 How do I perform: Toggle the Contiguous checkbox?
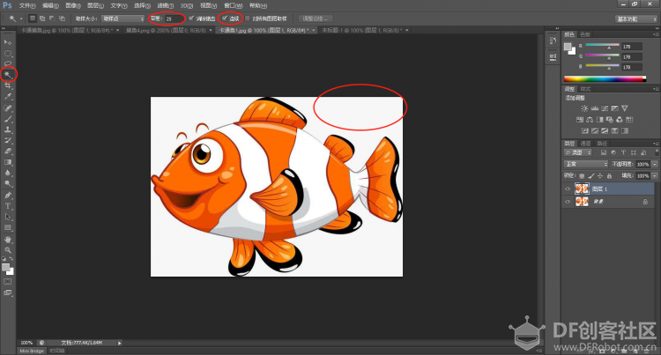pyautogui.click(x=225, y=18)
